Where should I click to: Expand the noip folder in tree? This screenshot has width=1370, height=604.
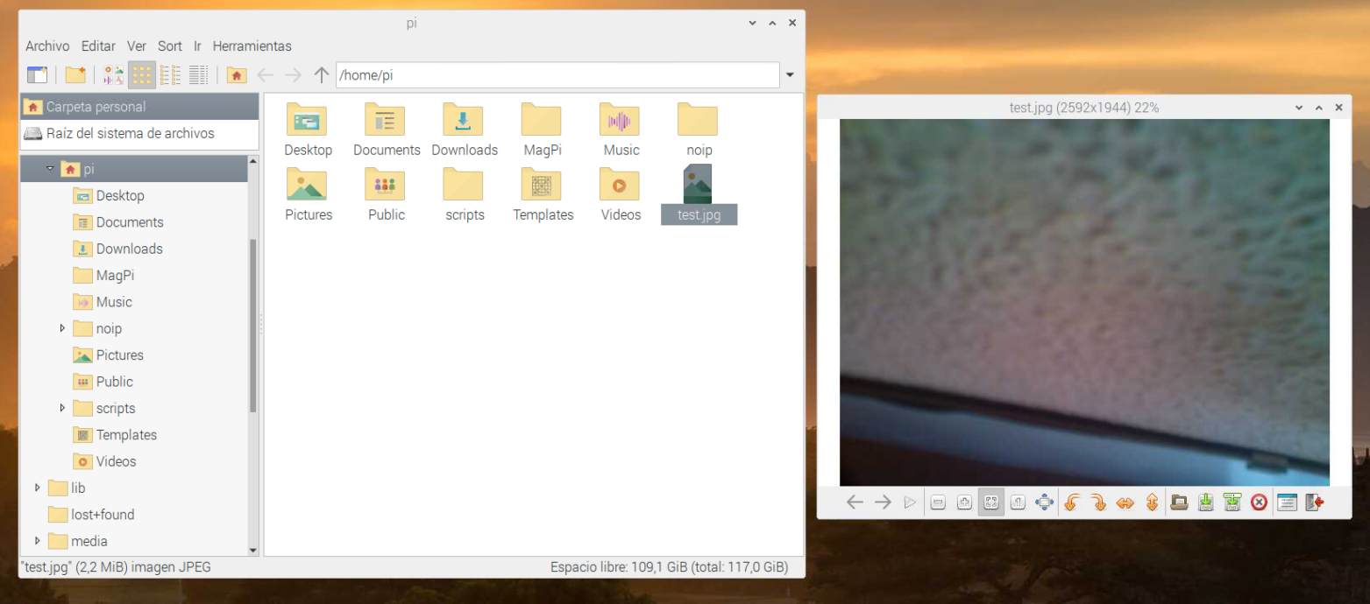click(62, 328)
